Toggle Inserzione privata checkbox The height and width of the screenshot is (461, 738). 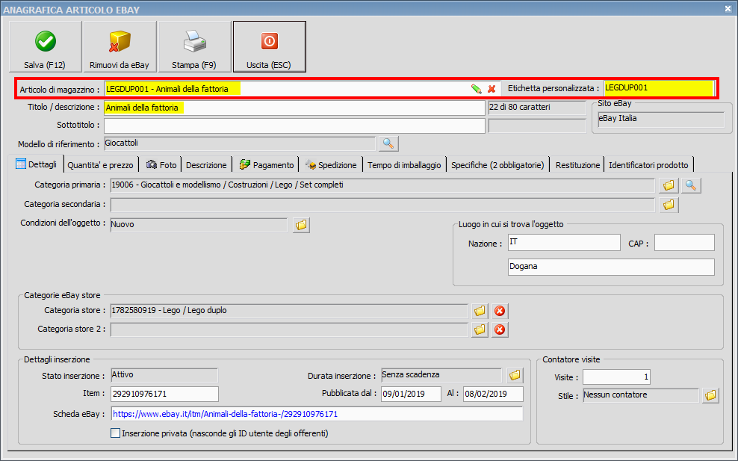115,433
